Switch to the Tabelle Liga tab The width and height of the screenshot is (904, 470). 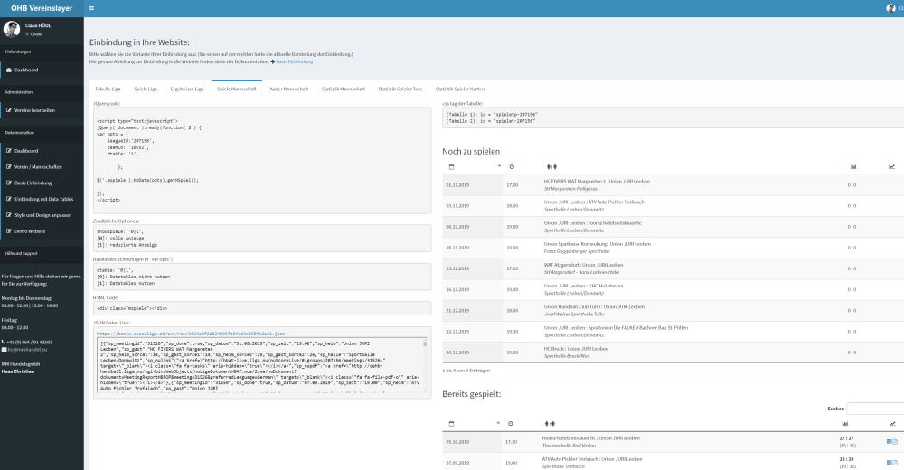(108, 89)
